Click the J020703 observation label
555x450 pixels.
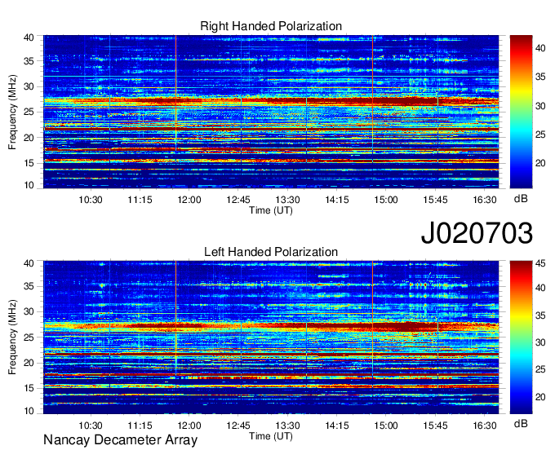(477, 233)
